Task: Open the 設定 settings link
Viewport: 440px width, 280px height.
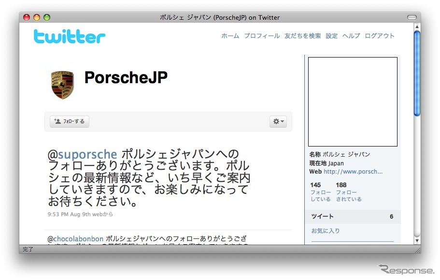Action: click(332, 36)
